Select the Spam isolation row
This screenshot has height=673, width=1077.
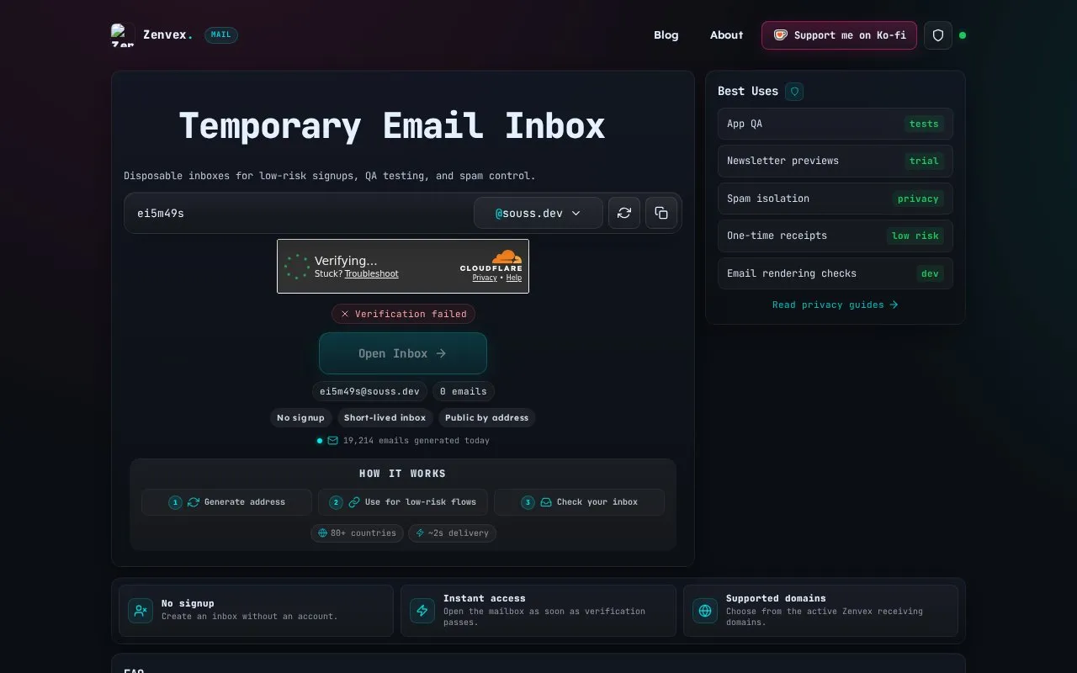[x=836, y=199]
